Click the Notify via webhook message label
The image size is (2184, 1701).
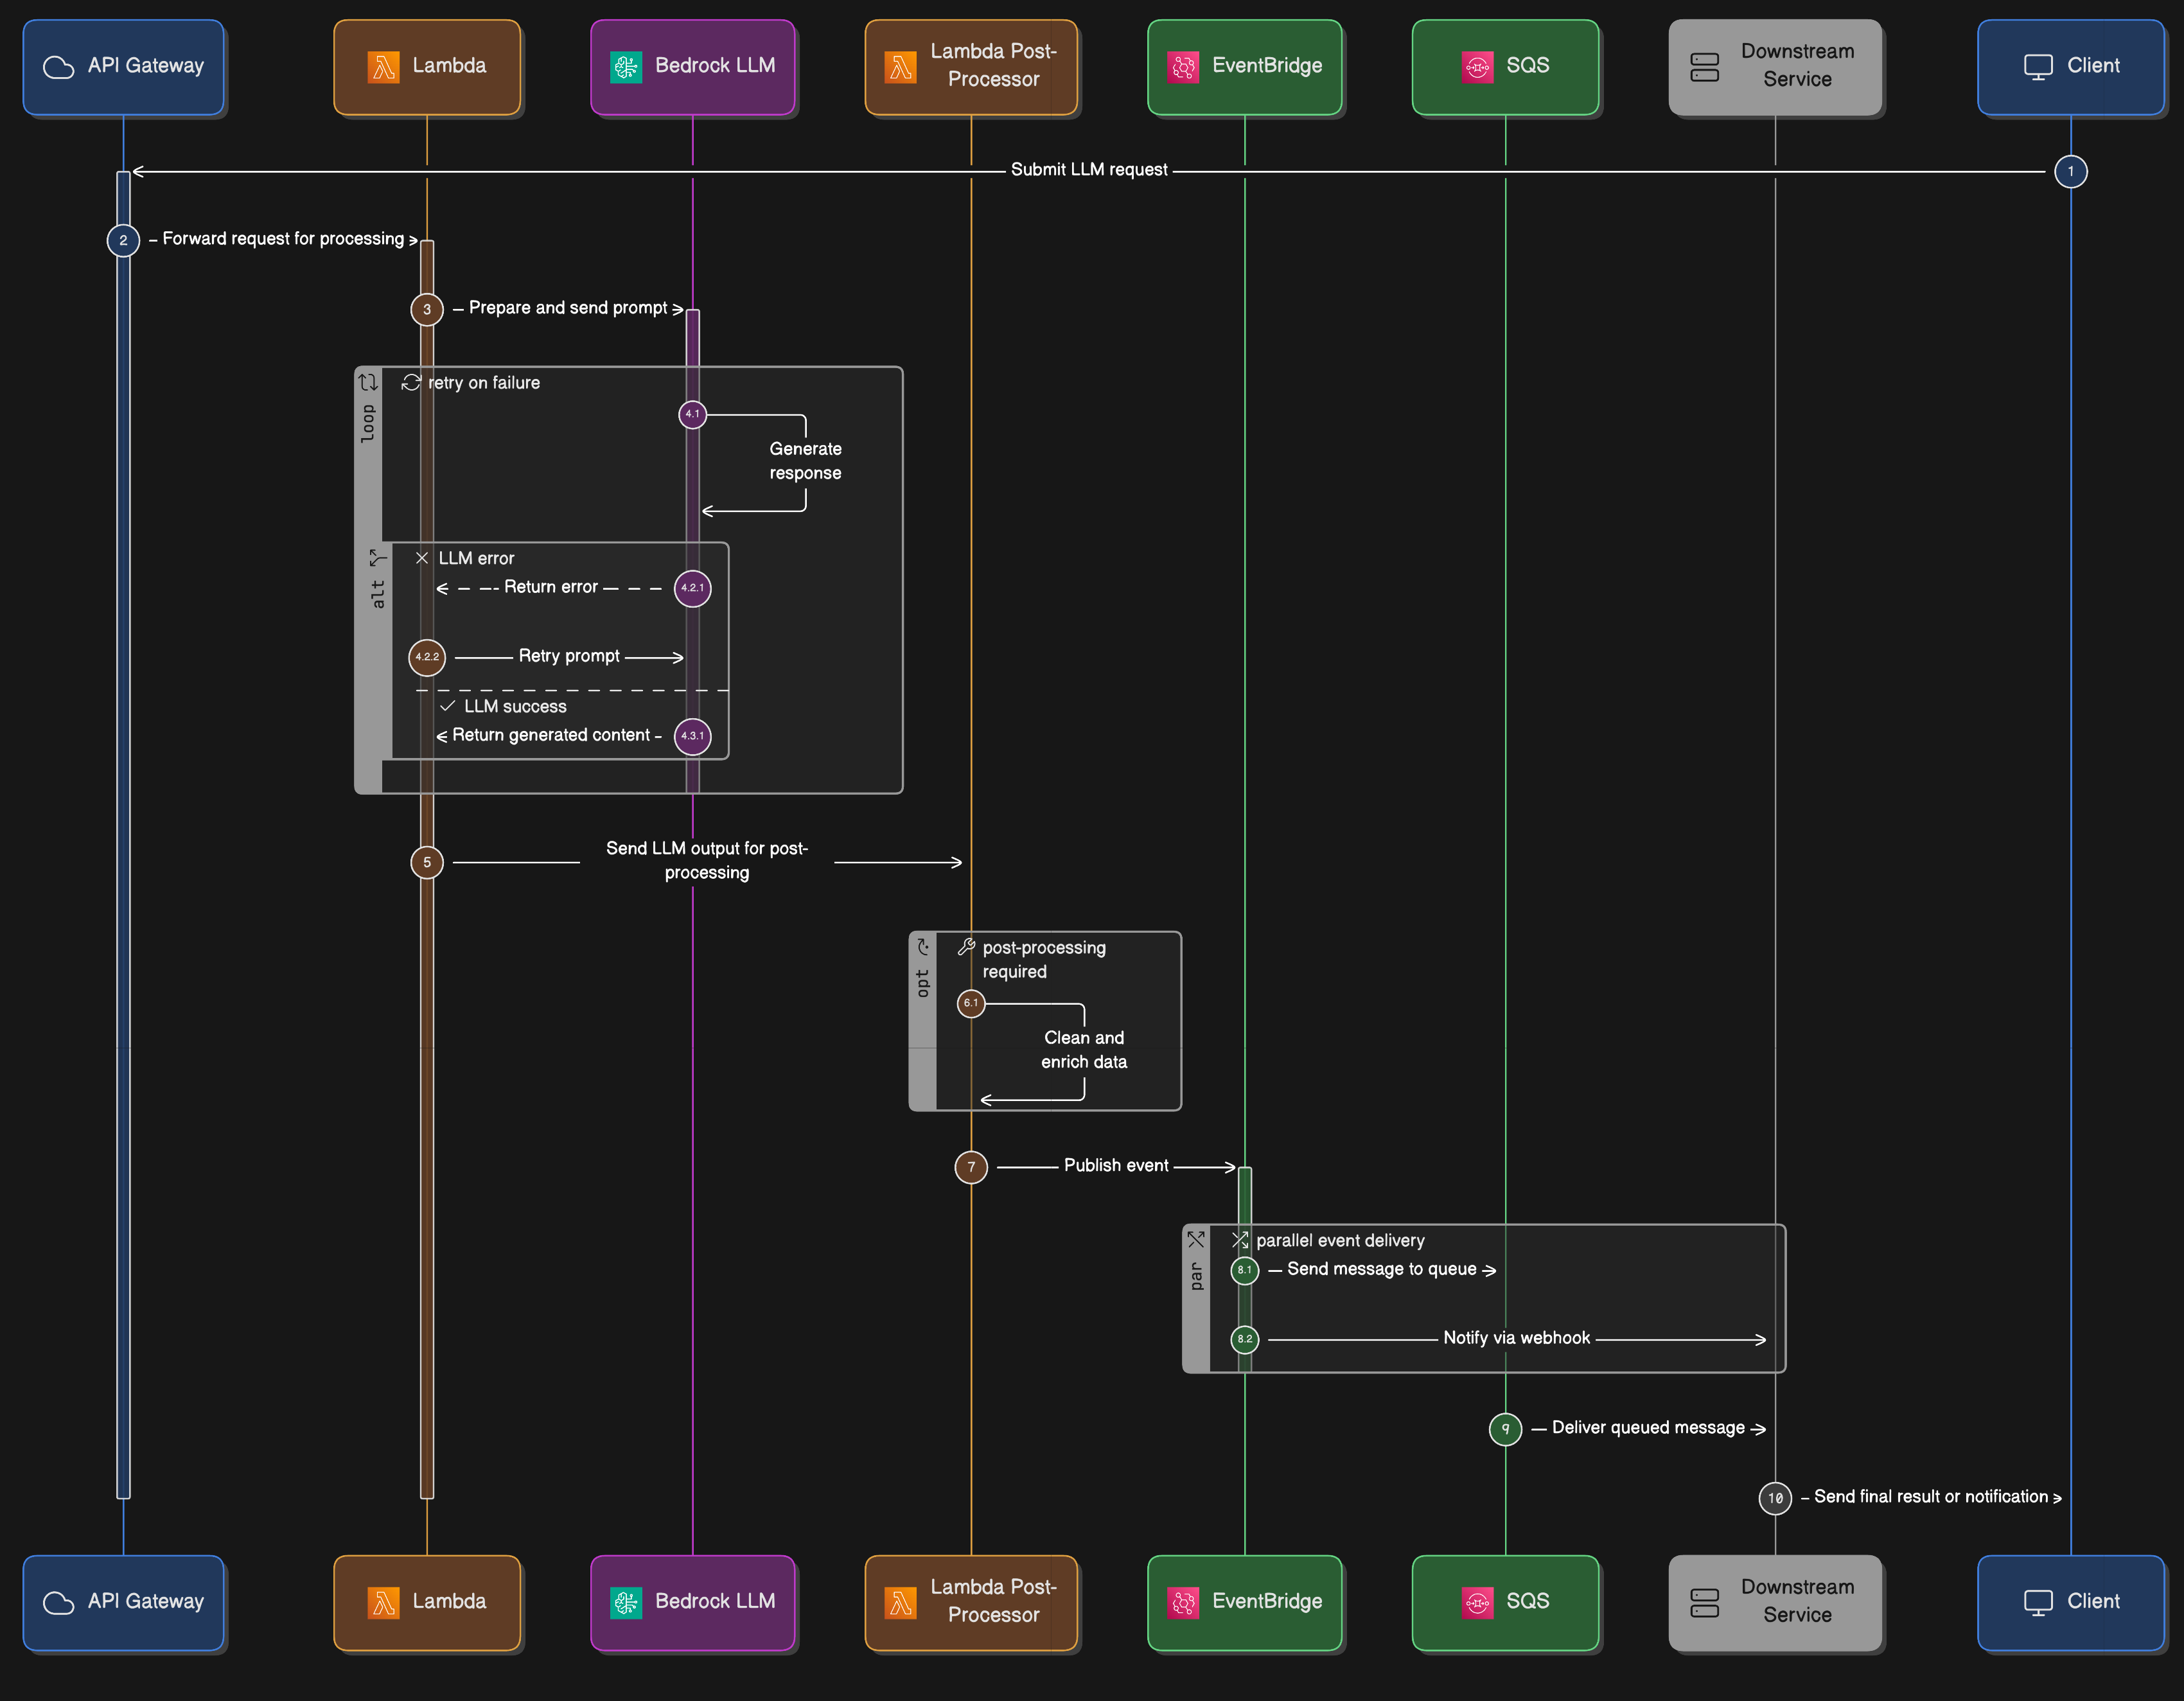[x=1516, y=1338]
